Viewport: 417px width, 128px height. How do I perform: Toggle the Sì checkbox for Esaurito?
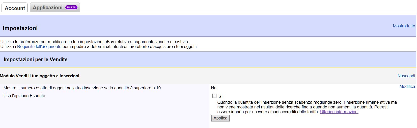click(214, 96)
